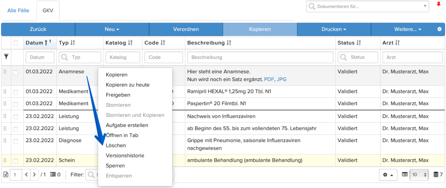
Task: Go to previous page arrow
Action: tap(27, 175)
